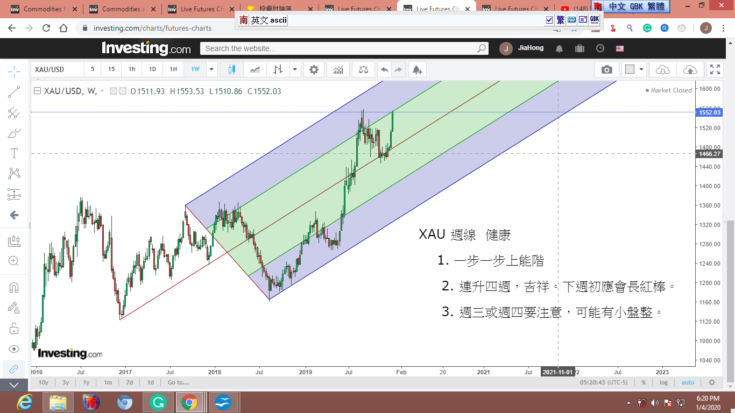Open the US flag edition selector
The width and height of the screenshot is (735, 413).
tap(620, 48)
